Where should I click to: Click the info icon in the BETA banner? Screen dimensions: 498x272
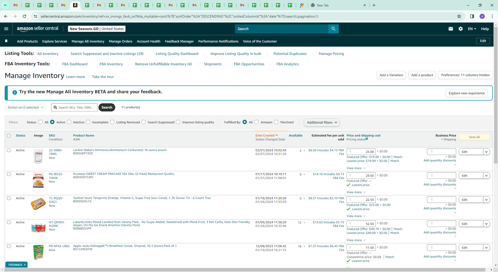point(15,92)
